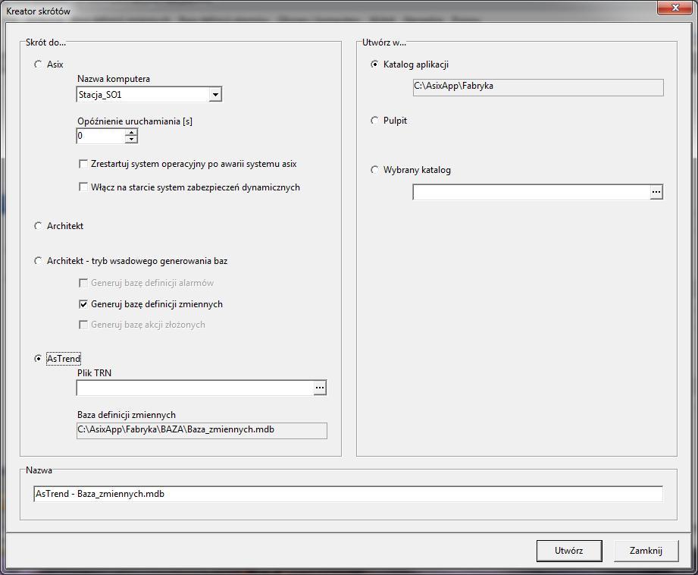Click the C:\AsixApp\Fabryka path field

[538, 87]
